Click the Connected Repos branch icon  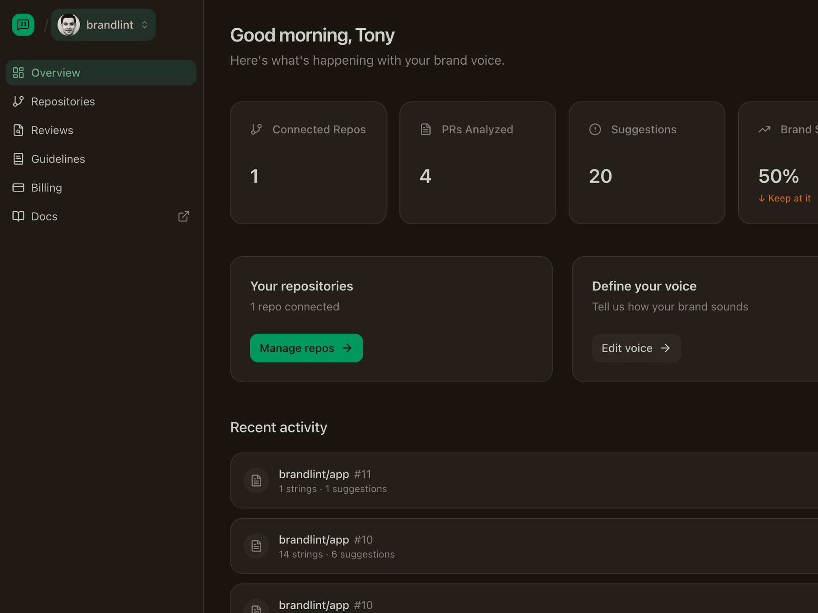(256, 129)
